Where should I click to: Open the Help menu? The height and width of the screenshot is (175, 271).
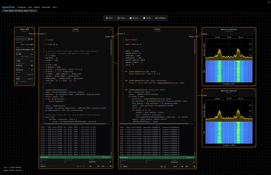[55, 7]
